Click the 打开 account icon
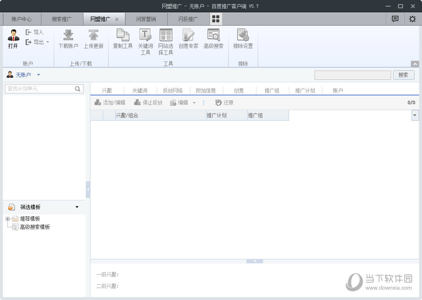 pos(13,36)
